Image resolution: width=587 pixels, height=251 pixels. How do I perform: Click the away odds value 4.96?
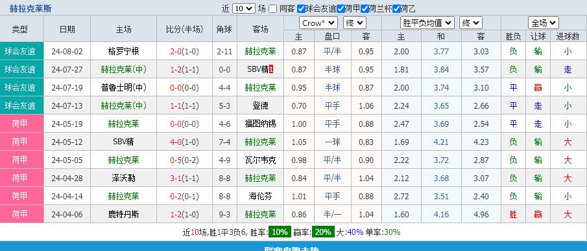tap(481, 214)
